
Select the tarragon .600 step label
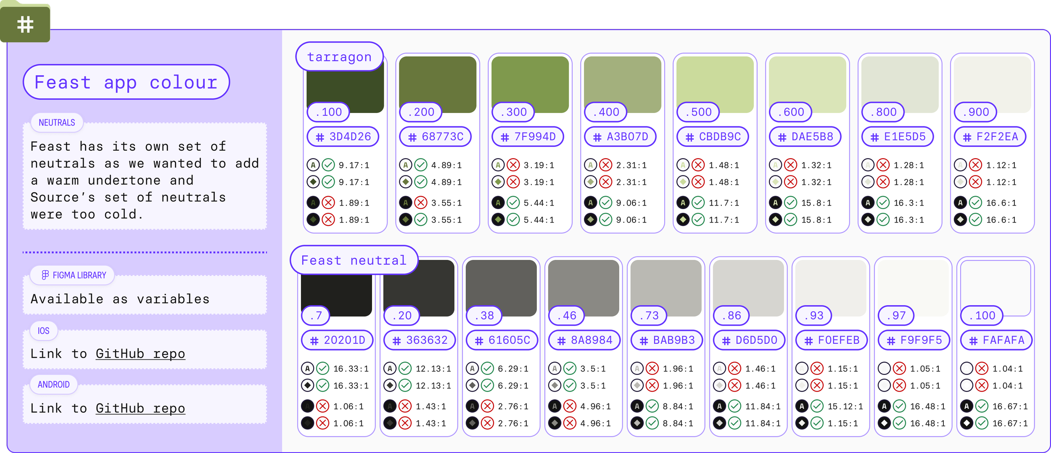[x=791, y=112]
